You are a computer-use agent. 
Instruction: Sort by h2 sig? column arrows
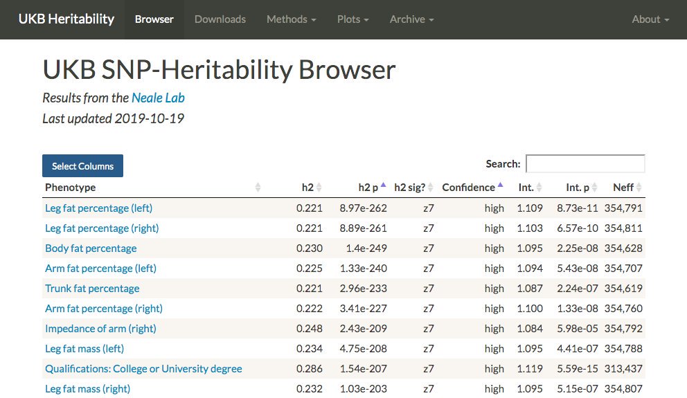(430, 188)
